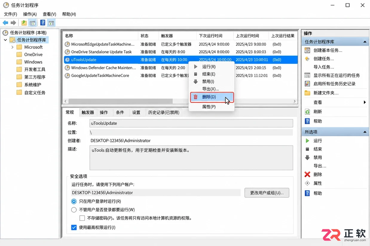Click 创建基本任务... in the actions pane
Viewport: 370px width, 246px height.
328,50
